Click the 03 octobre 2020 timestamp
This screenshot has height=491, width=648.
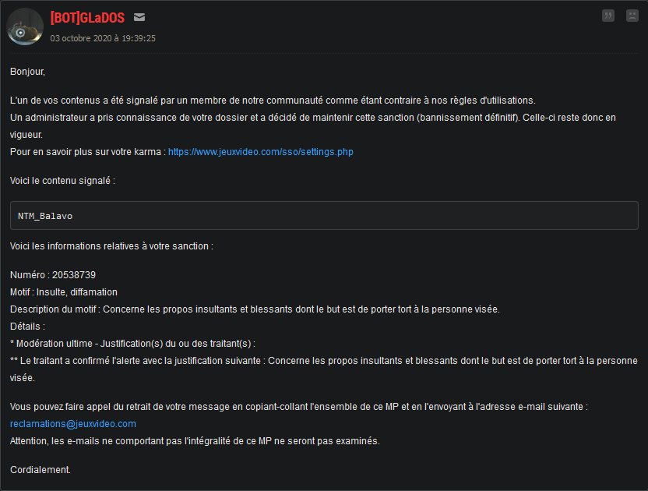click(x=103, y=38)
